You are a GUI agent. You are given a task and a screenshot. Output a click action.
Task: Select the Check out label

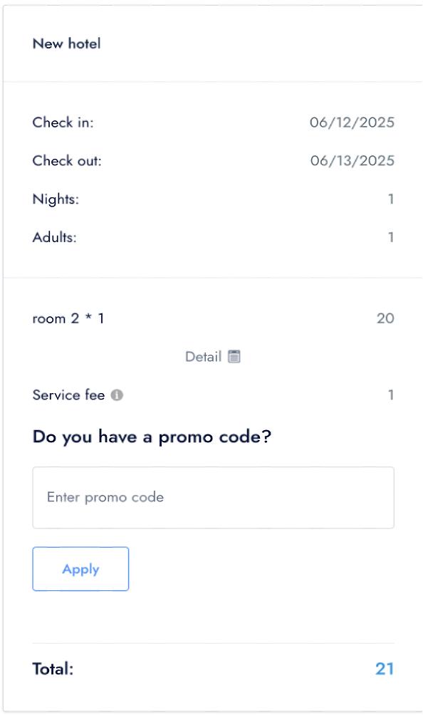coord(67,160)
